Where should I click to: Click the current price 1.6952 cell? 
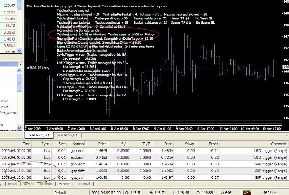pyautogui.click(x=167, y=171)
